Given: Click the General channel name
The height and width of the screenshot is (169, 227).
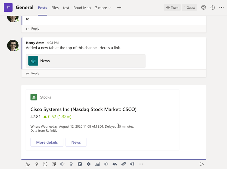Looking at the screenshot, I should [25, 7].
